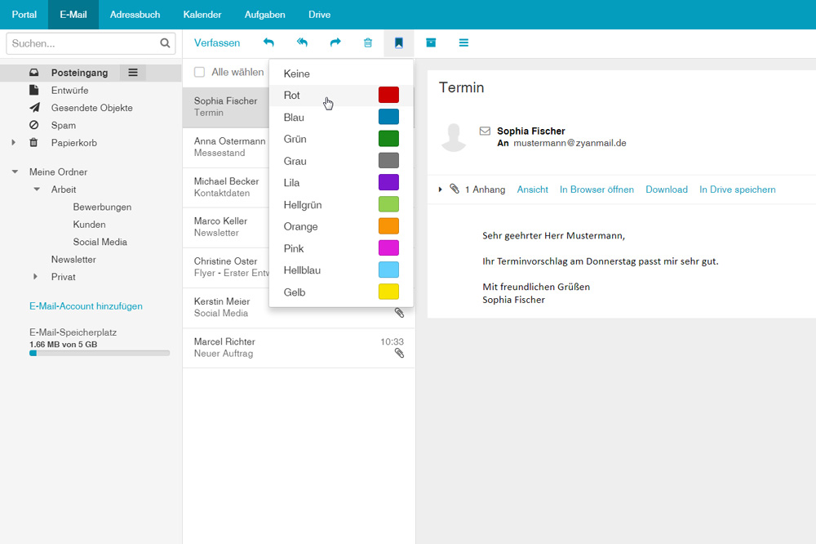Pick the purple Lila color swatch

point(388,182)
